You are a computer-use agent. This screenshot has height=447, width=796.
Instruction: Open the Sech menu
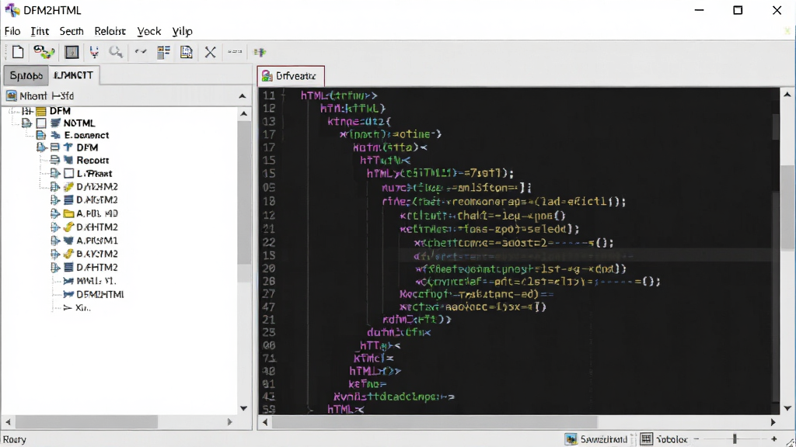(71, 31)
